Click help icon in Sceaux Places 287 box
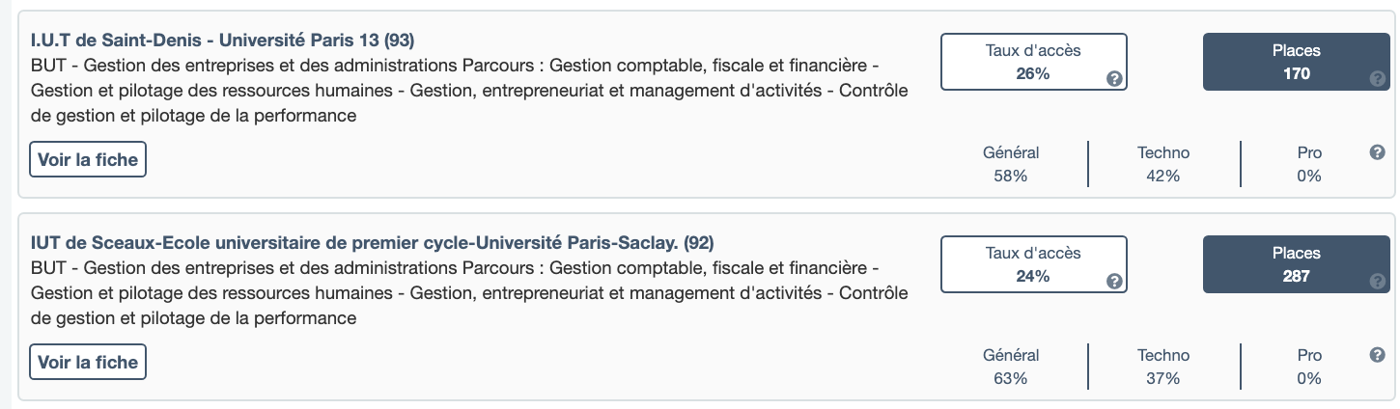The width and height of the screenshot is (1400, 409). click(x=1378, y=282)
